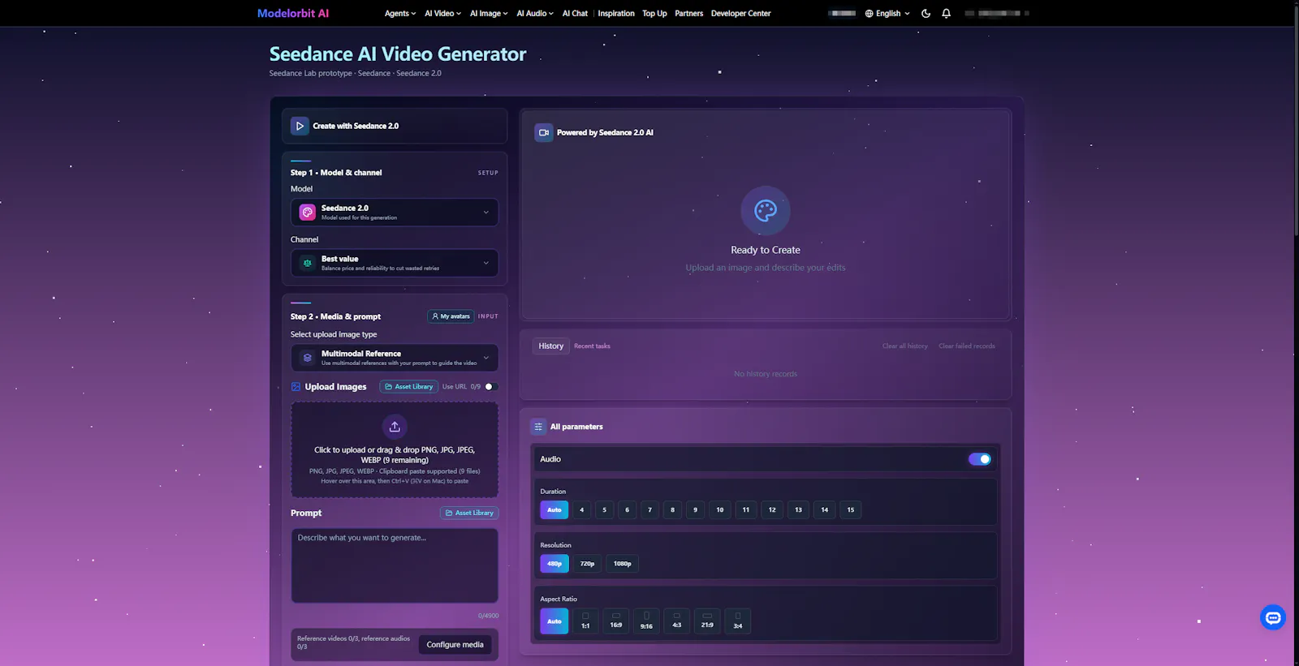Click the All parameters sliders icon
This screenshot has height=666, width=1299.
pos(538,427)
